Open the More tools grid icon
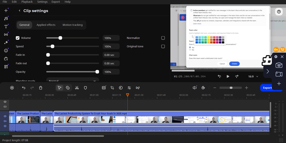The image size is (286, 143). [x=6, y=67]
